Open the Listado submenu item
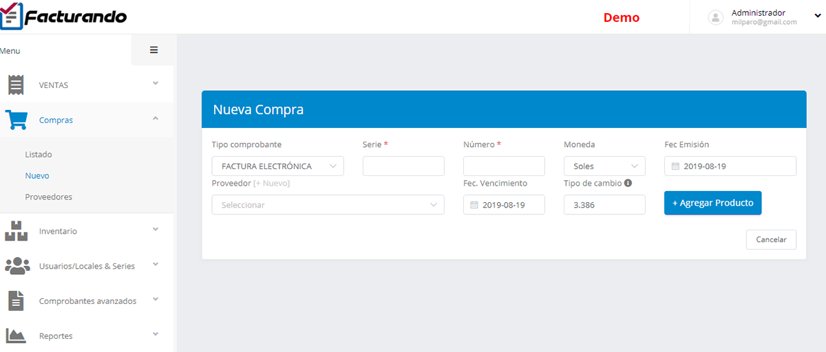 [39, 155]
